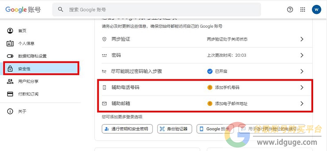The image size is (327, 151).
Task: Click 添加手机号码 text
Action: click(x=227, y=88)
